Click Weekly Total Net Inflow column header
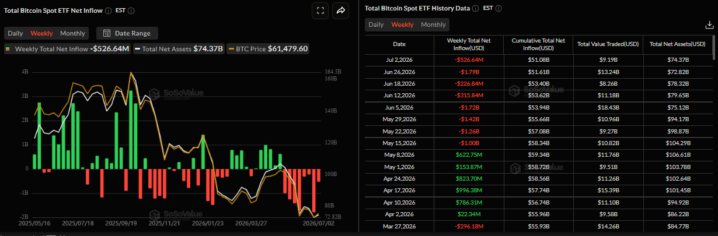 click(x=468, y=44)
